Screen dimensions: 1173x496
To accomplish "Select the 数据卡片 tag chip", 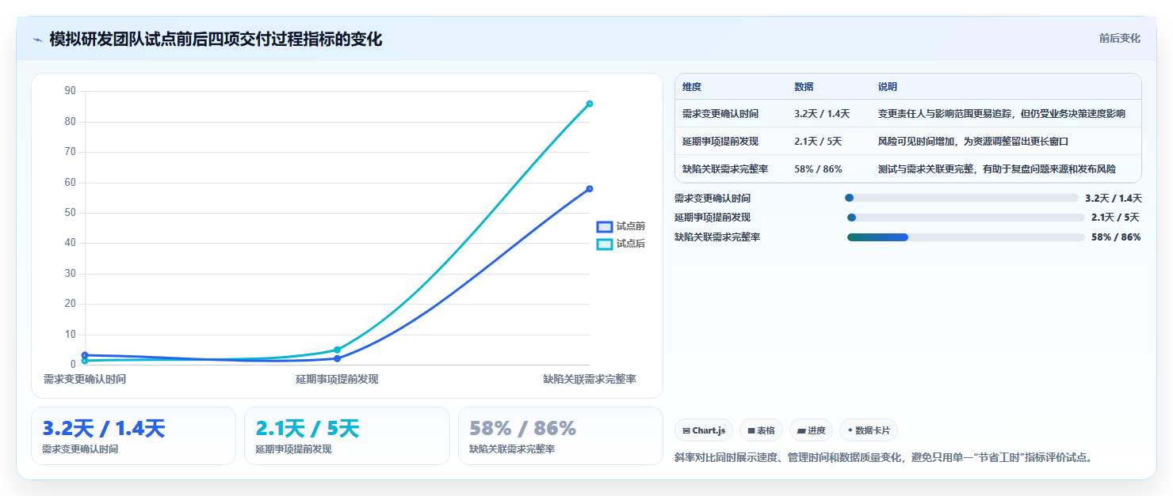I will [869, 430].
